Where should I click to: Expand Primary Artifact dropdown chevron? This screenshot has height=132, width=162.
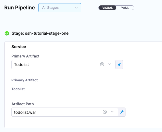[110, 64]
